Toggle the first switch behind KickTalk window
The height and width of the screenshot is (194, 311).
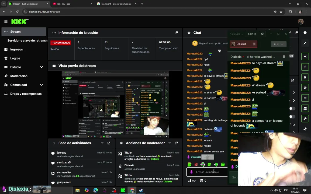pyautogui.click(x=292, y=109)
